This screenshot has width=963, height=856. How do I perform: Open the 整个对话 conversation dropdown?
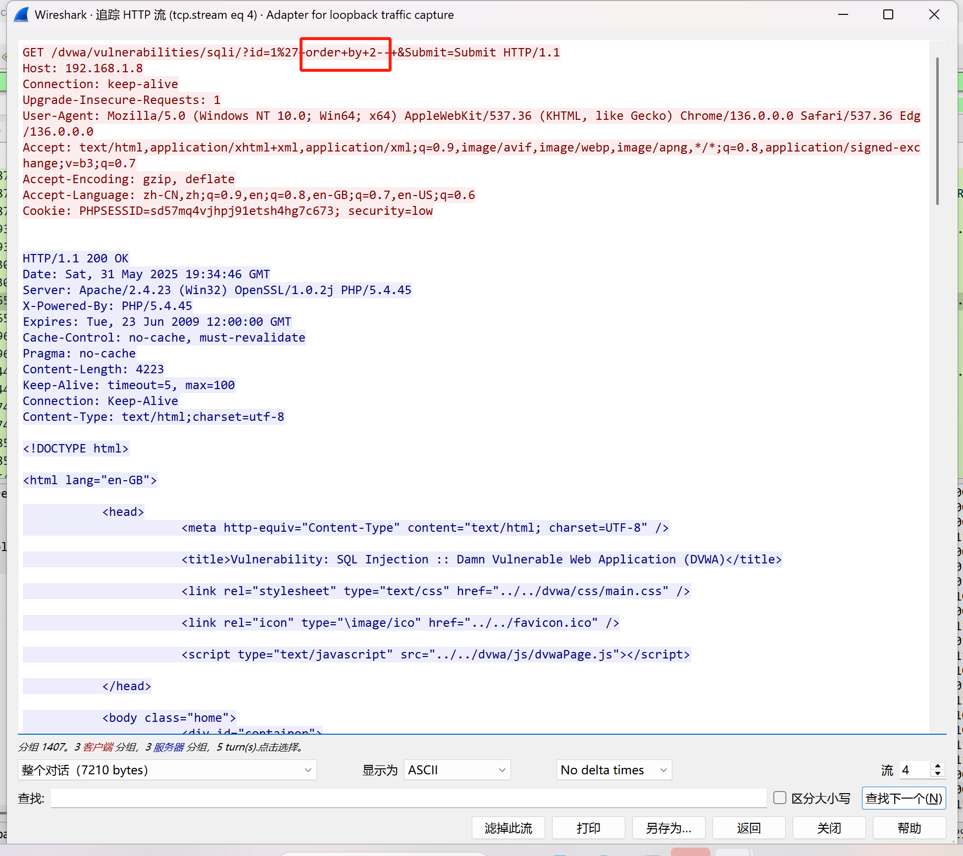tap(167, 770)
